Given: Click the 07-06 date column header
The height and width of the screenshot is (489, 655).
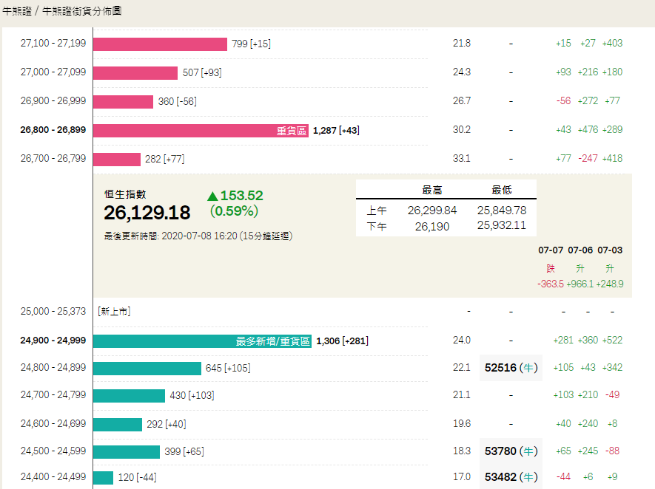Looking at the screenshot, I should pos(580,250).
